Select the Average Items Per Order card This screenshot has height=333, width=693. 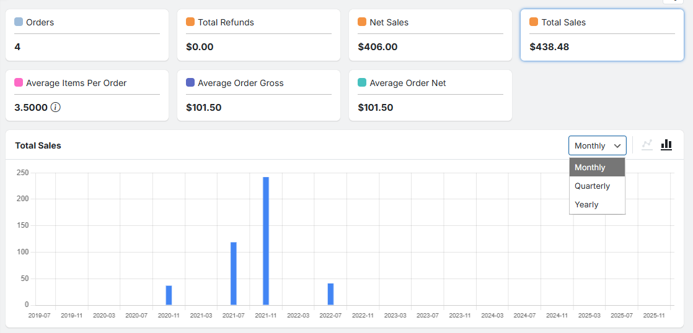87,95
